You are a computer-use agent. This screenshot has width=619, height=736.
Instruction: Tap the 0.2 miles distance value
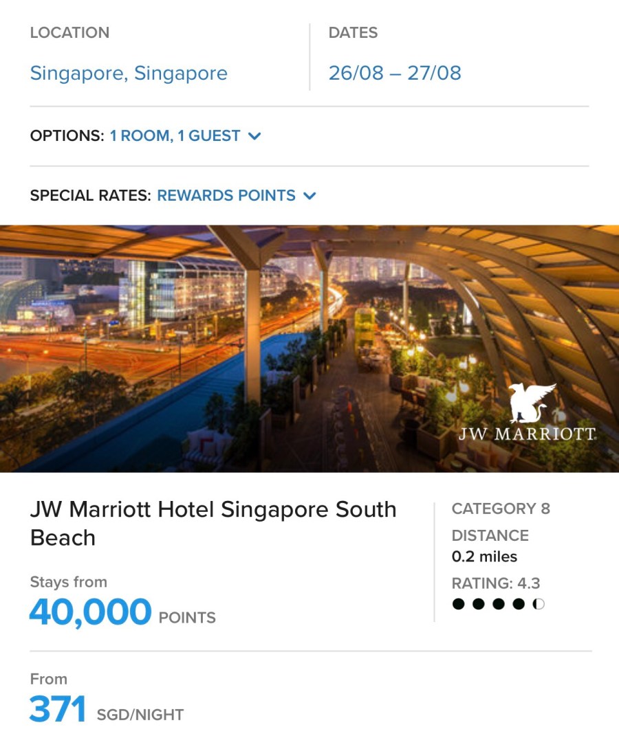point(484,557)
